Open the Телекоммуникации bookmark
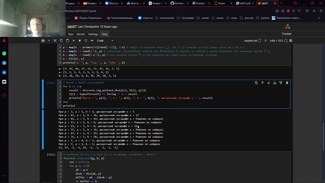 pos(120,18)
